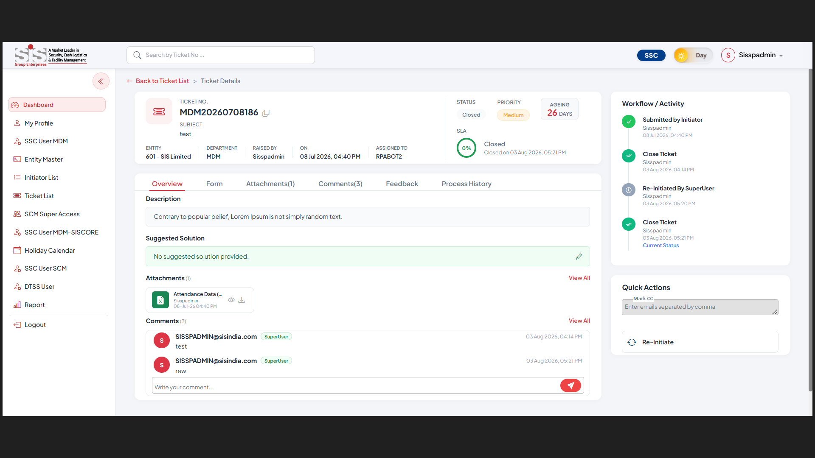Click the SLA 0% progress ring

pyautogui.click(x=467, y=148)
